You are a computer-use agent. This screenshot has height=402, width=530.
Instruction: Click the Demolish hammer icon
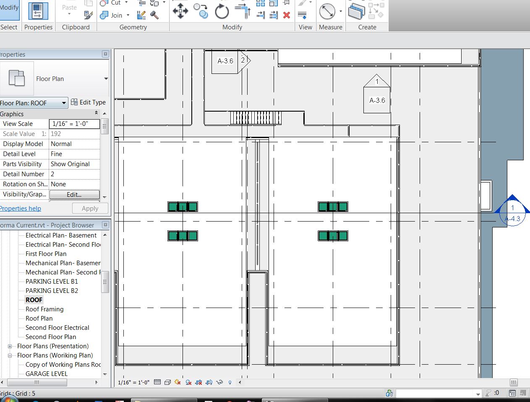click(154, 15)
